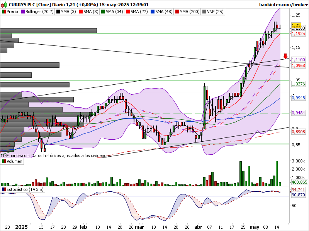This screenshot has width=309, height=231.
Task: Click the 0,8908 red price label
Action: point(298,132)
